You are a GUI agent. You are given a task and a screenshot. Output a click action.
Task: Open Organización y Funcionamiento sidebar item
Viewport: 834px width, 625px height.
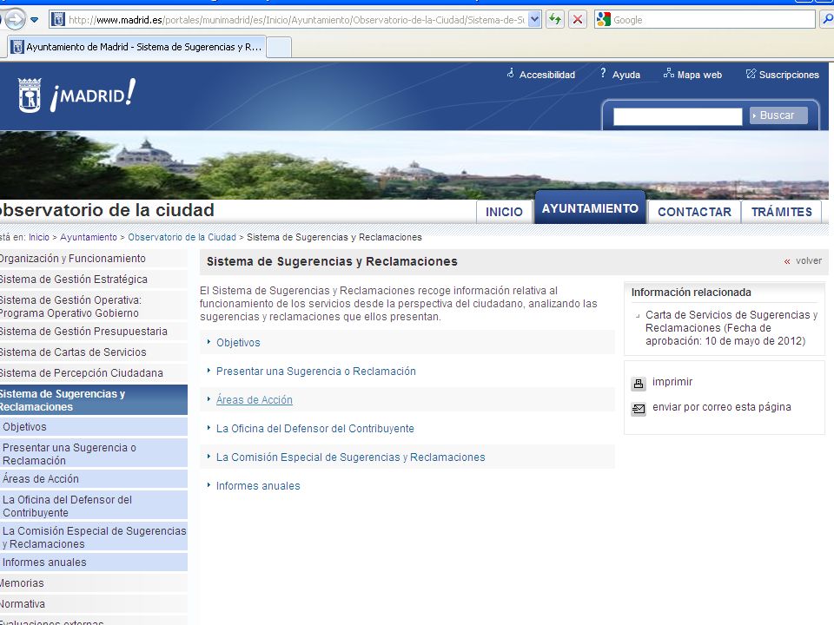(93, 259)
